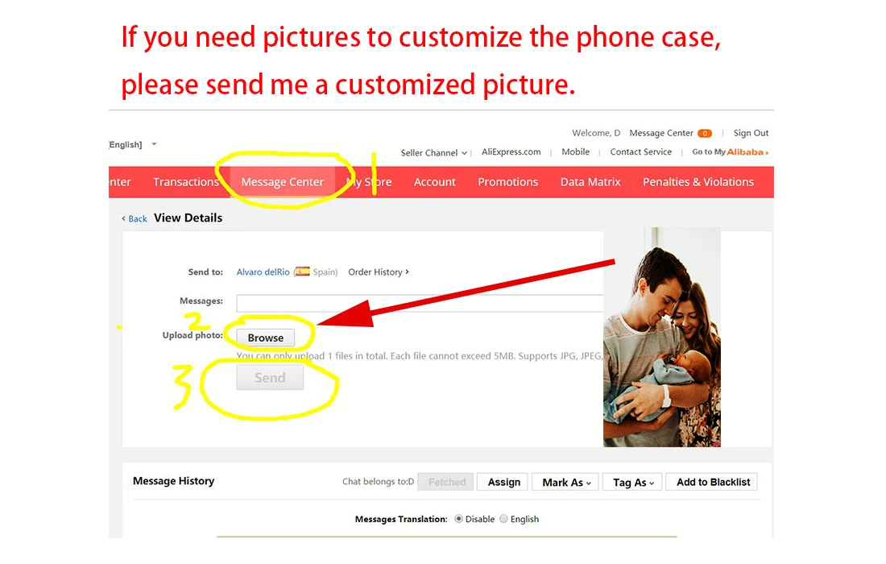Click the Browse upload button
The width and height of the screenshot is (886, 564).
tap(266, 338)
